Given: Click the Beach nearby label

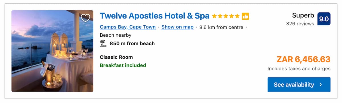Looking at the screenshot, I should pos(115,35).
